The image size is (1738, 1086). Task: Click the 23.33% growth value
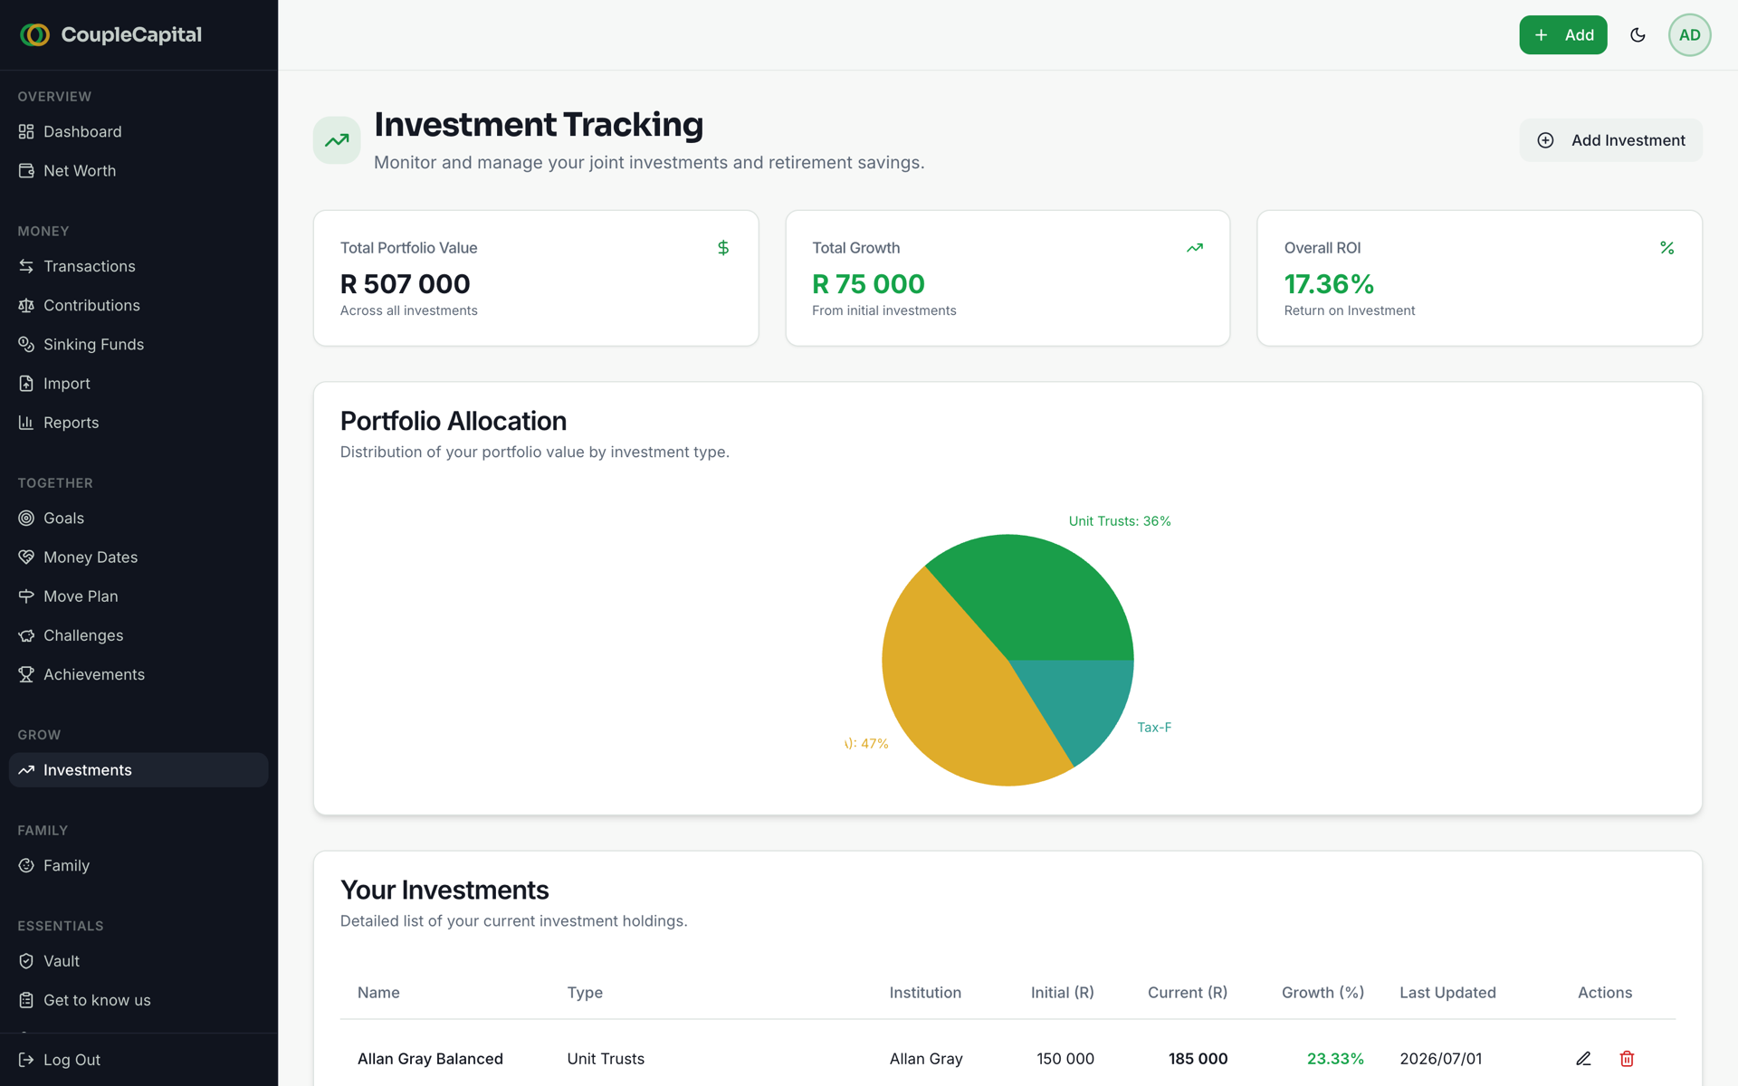point(1335,1059)
